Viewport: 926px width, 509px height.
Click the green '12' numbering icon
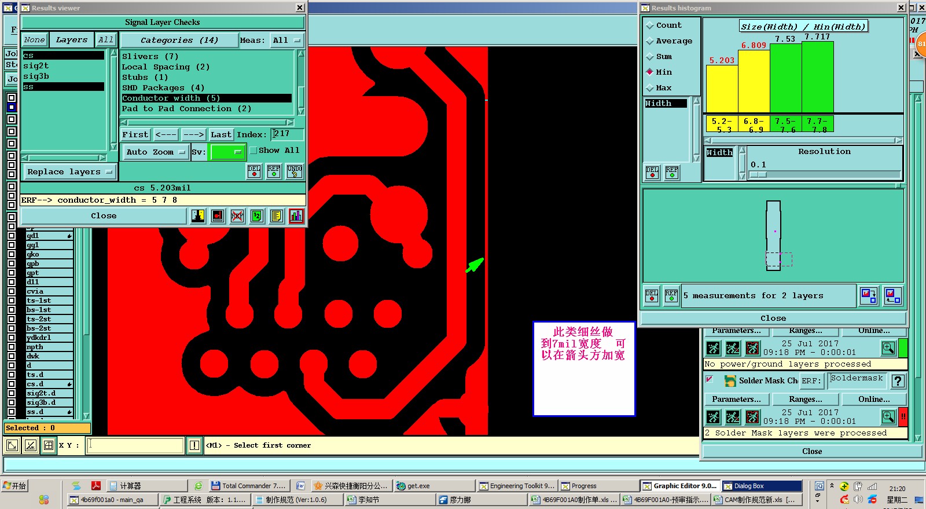[x=257, y=216]
